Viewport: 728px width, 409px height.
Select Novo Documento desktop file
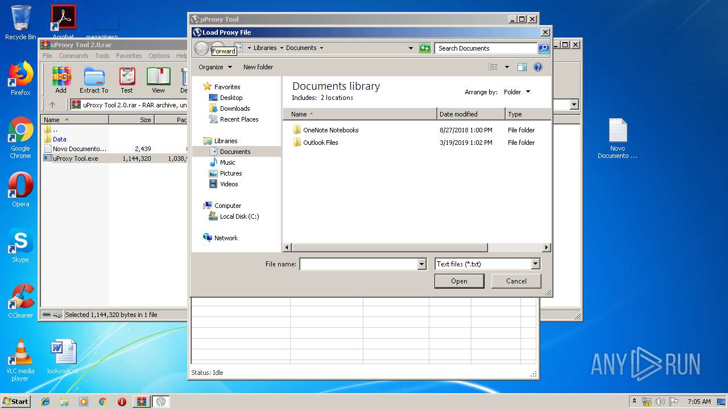click(x=617, y=139)
